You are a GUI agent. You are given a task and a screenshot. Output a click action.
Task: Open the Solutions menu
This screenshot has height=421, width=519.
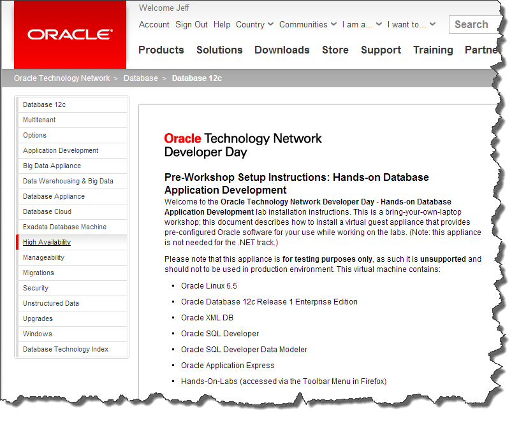[219, 50]
